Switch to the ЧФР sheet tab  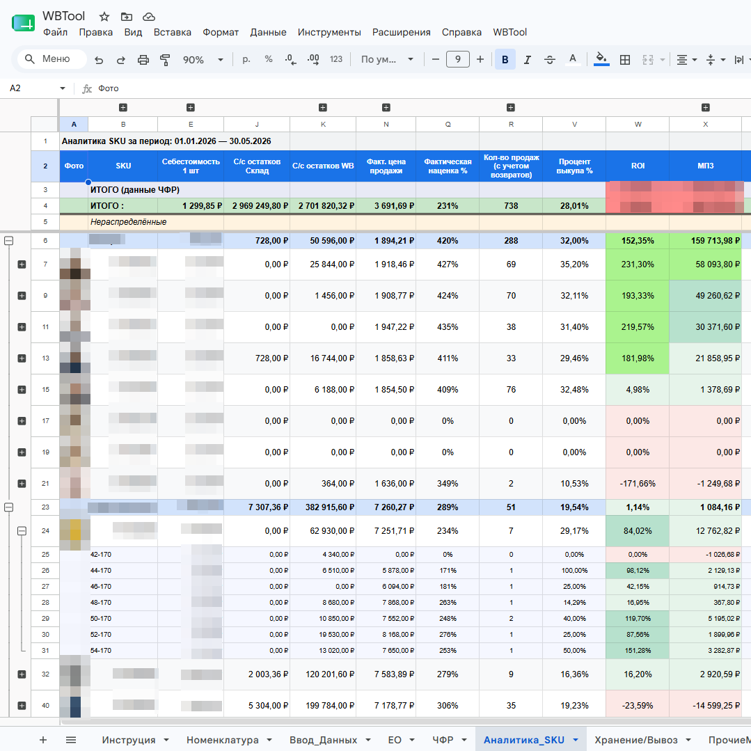click(443, 740)
